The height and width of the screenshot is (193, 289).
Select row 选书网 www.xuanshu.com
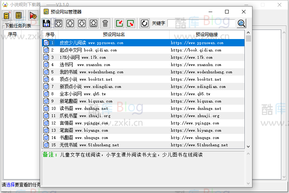[x=143, y=65]
